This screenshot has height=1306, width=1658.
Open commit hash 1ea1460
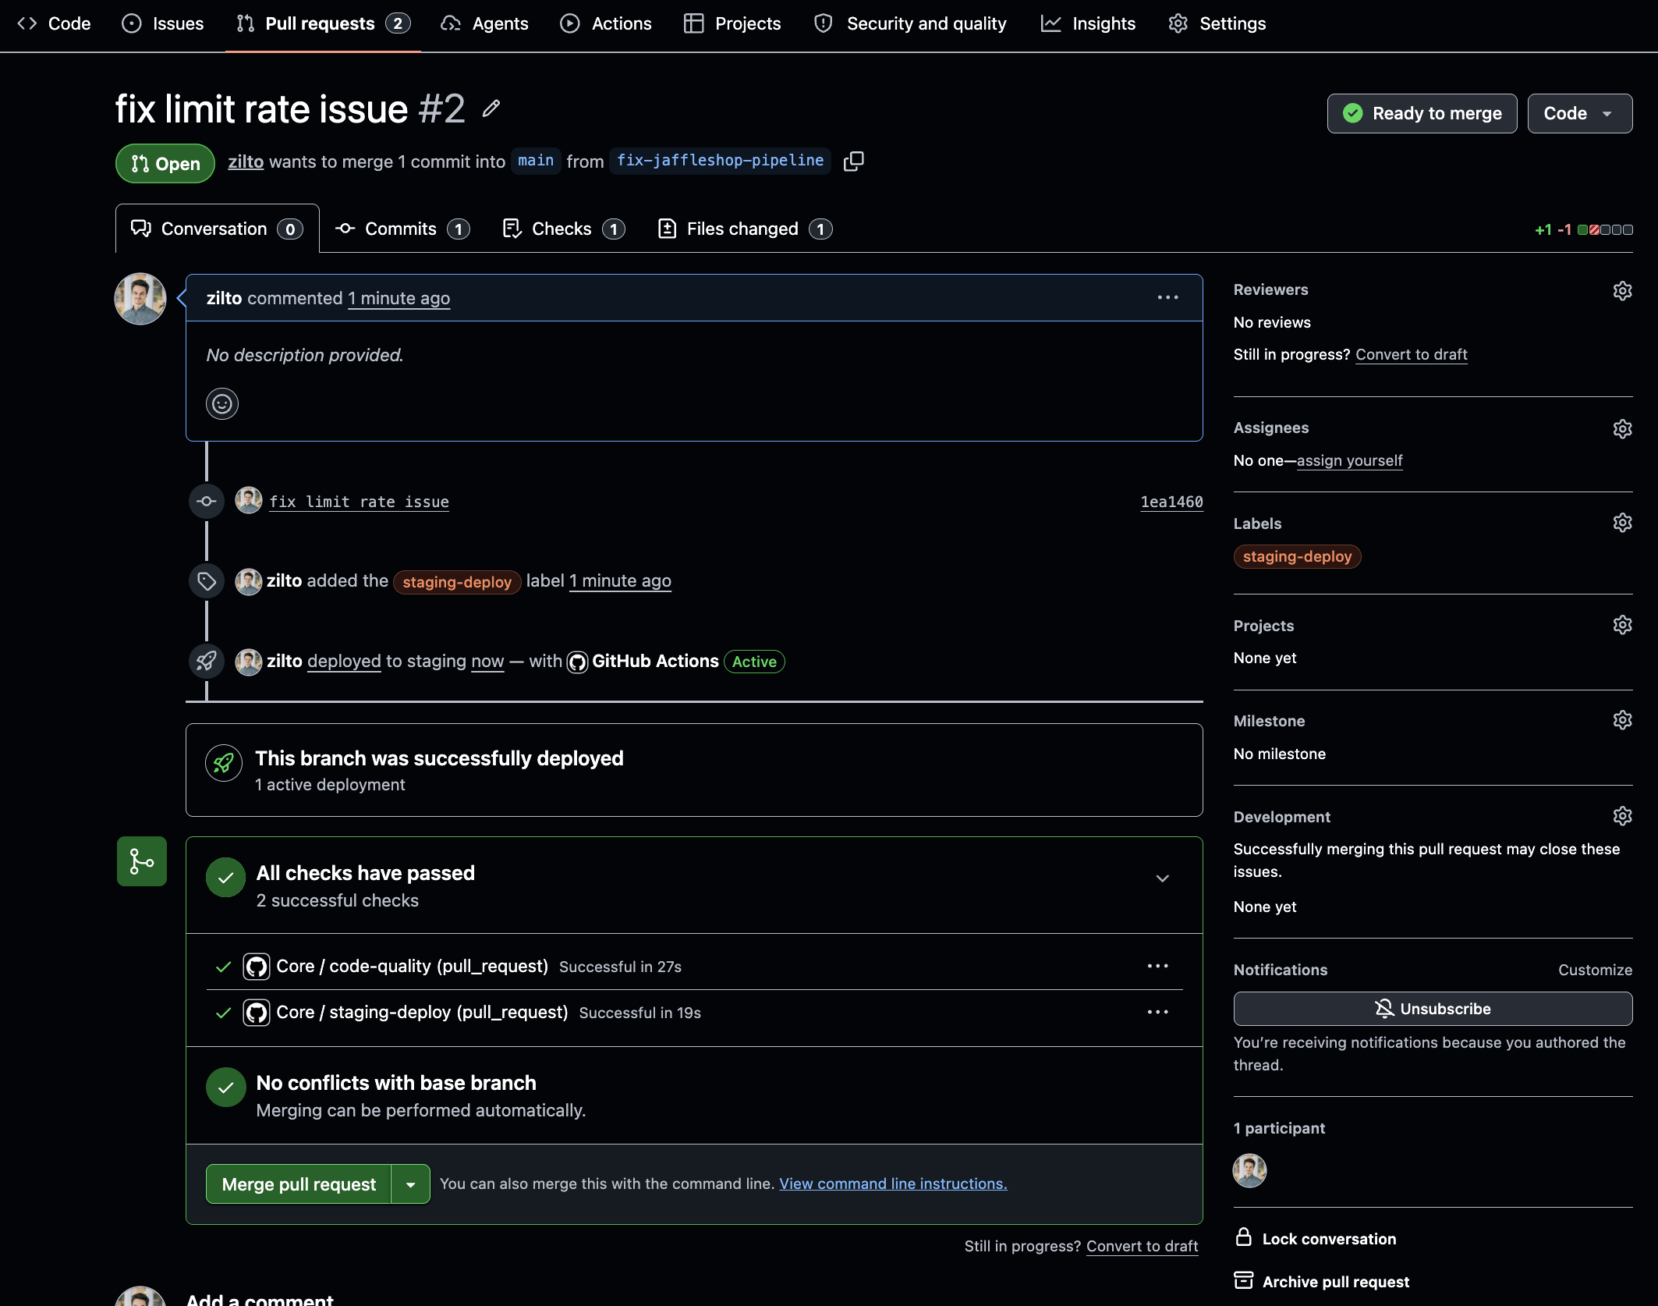click(1171, 502)
